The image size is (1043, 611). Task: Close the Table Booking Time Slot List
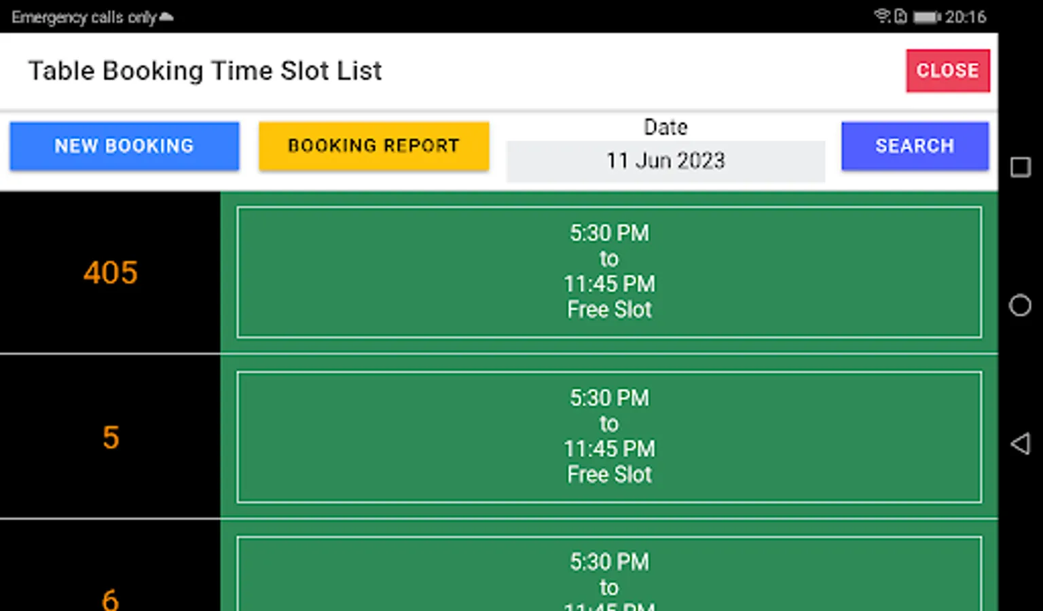[x=947, y=71]
